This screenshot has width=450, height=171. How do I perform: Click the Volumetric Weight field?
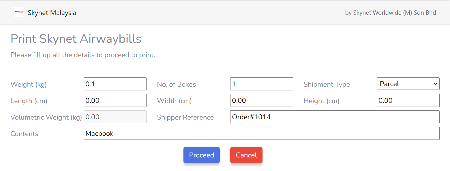(115, 117)
